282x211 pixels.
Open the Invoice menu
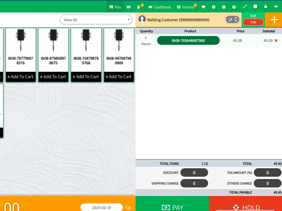click(186, 7)
